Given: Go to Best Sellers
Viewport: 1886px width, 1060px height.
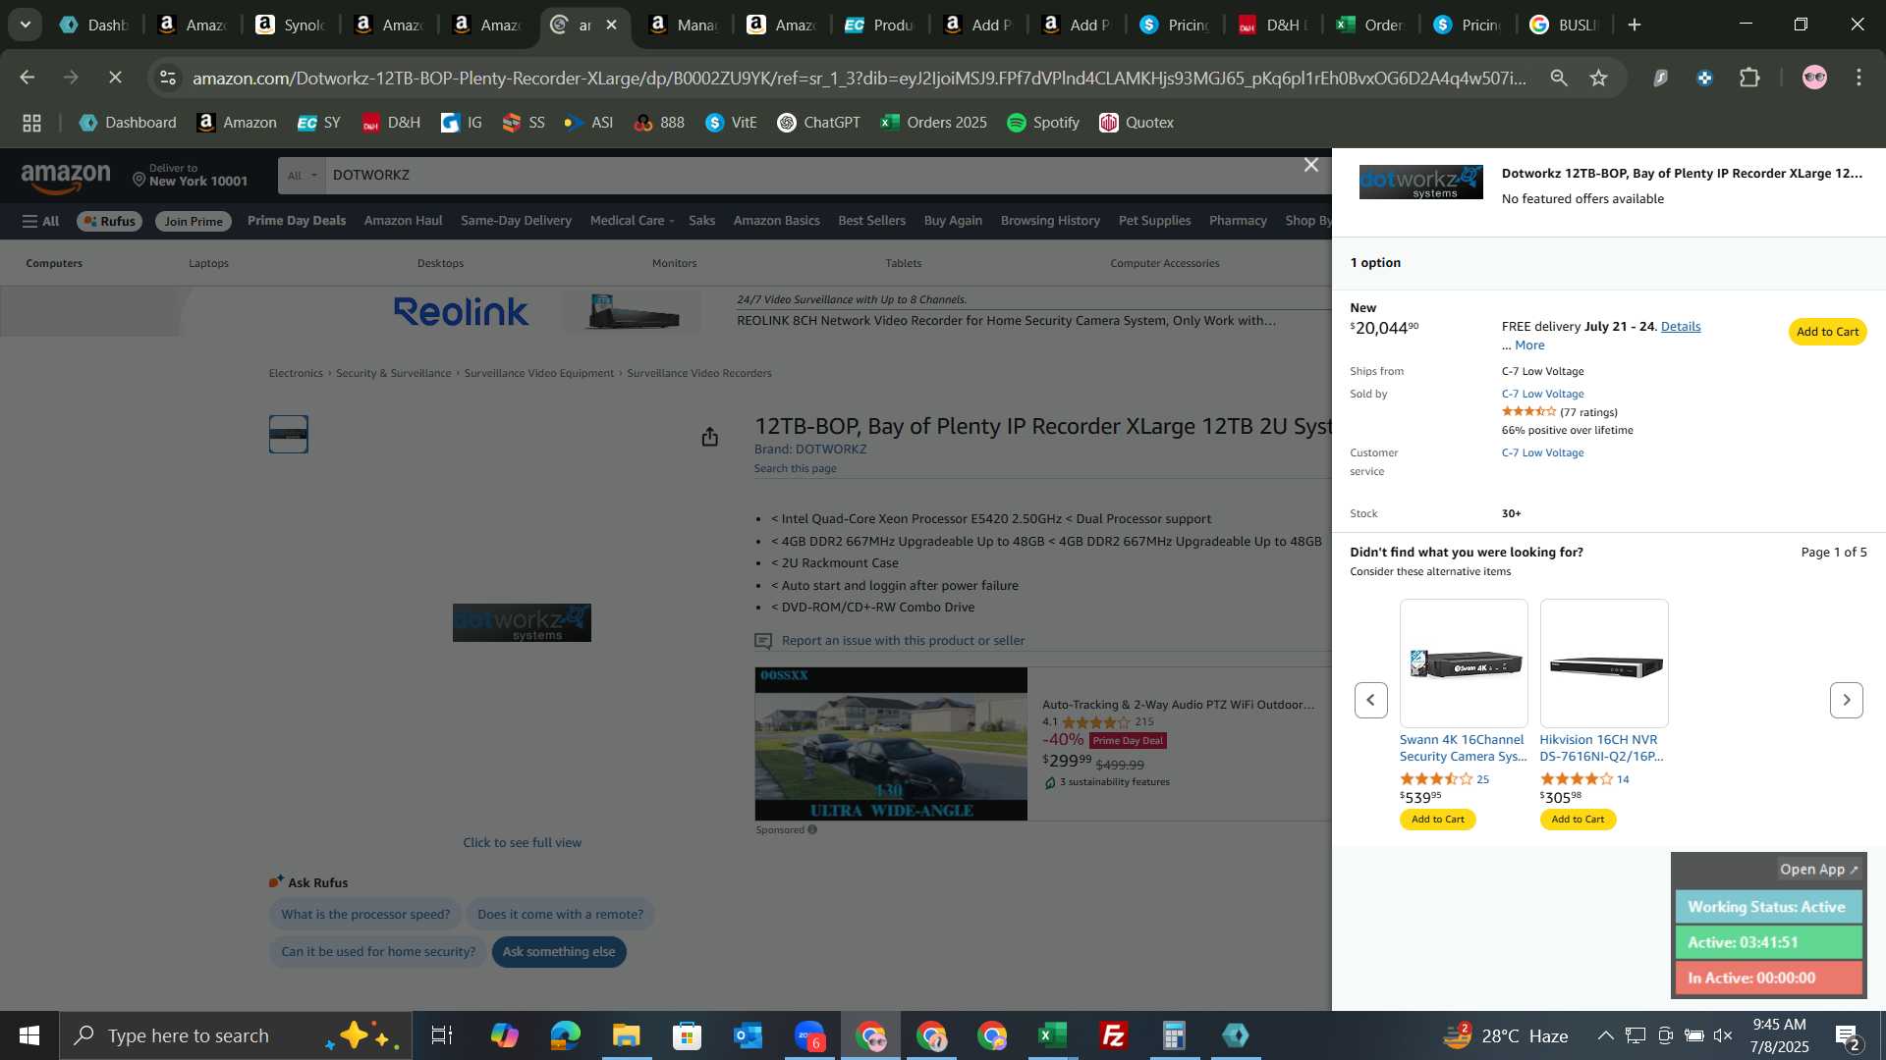Looking at the screenshot, I should 871,221.
